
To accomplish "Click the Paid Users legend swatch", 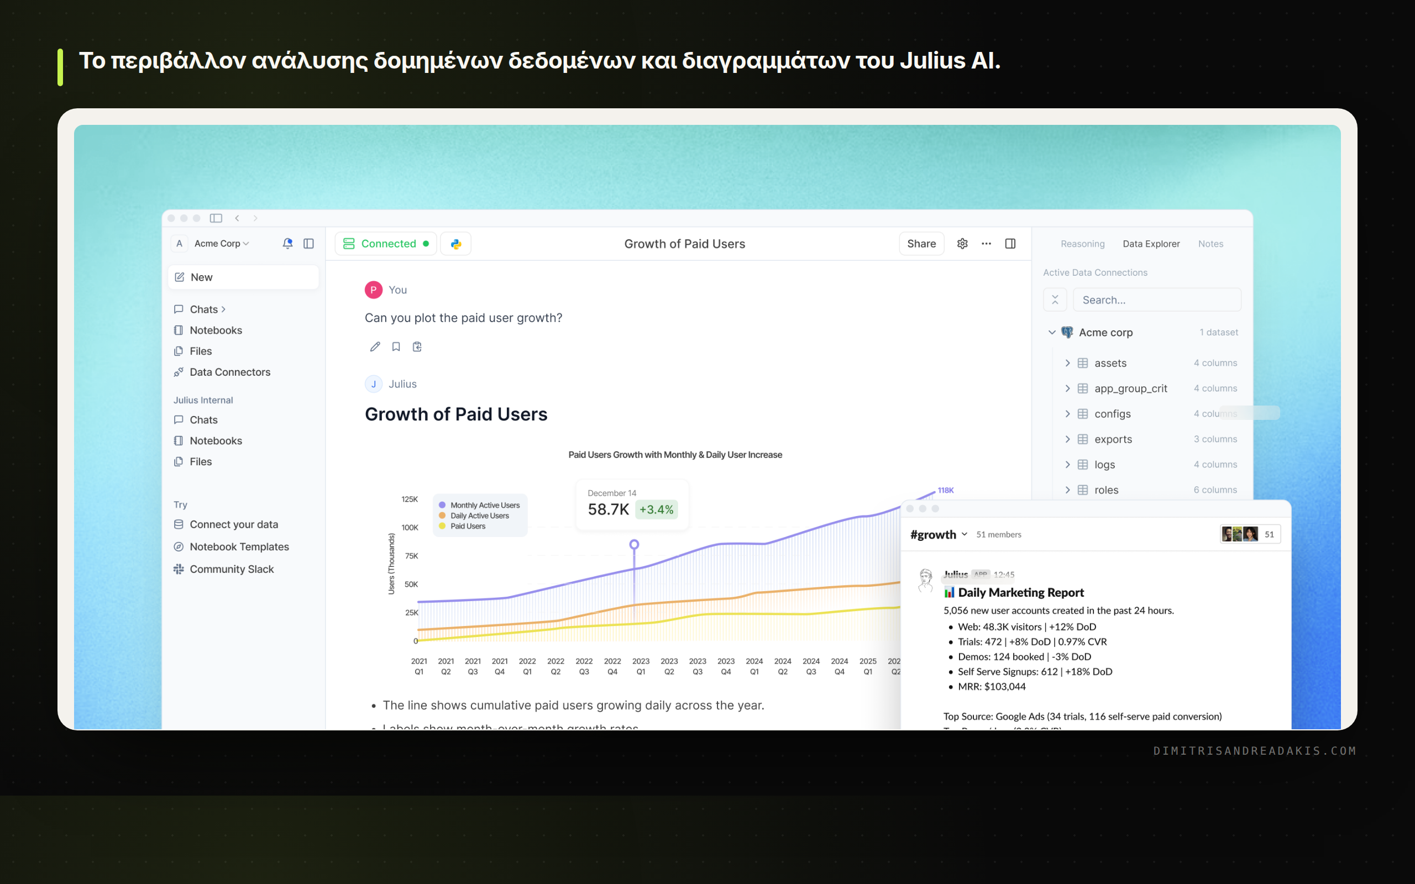I will click(x=442, y=526).
